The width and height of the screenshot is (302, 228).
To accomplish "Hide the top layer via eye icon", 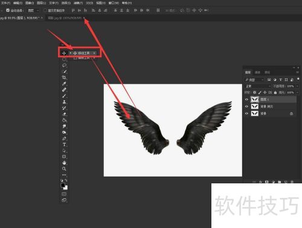I will coord(246,100).
